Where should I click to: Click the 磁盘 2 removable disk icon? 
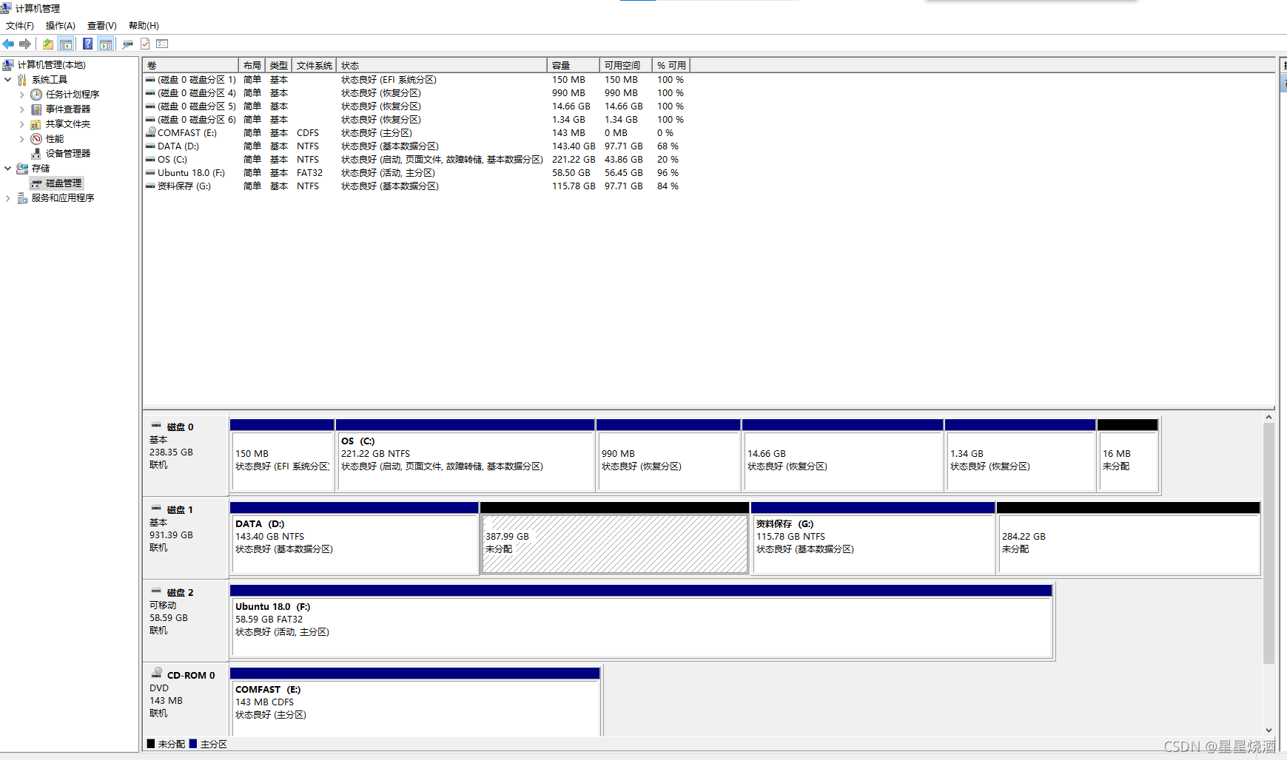[x=156, y=591]
